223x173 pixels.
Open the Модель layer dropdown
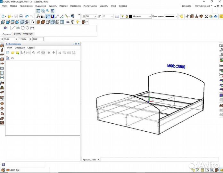150,16
